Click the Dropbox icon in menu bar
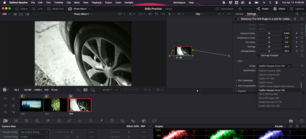306x139 pixels. pos(231,3)
